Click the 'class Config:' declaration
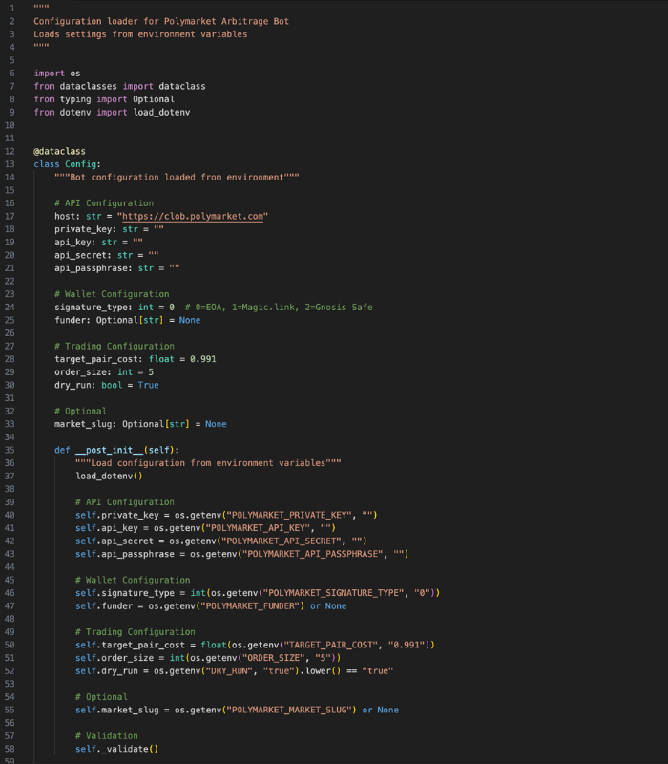Image resolution: width=668 pixels, height=764 pixels. coord(67,164)
